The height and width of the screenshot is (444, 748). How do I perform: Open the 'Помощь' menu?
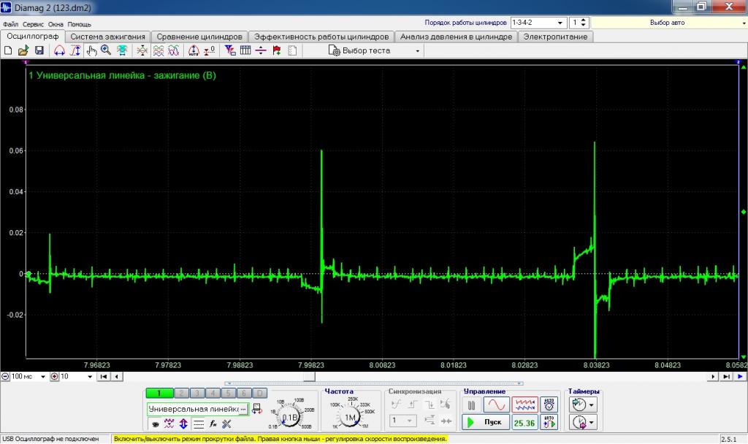(x=79, y=24)
